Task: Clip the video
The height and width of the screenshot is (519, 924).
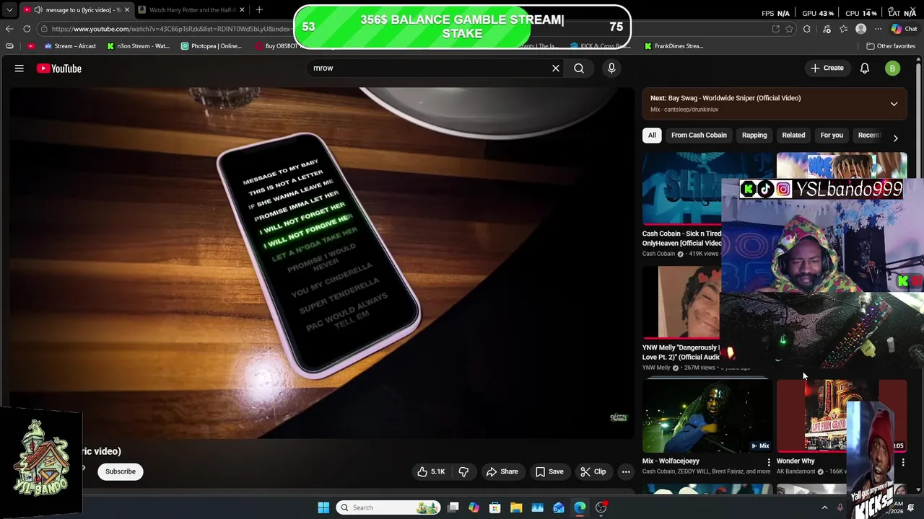Action: 593,471
